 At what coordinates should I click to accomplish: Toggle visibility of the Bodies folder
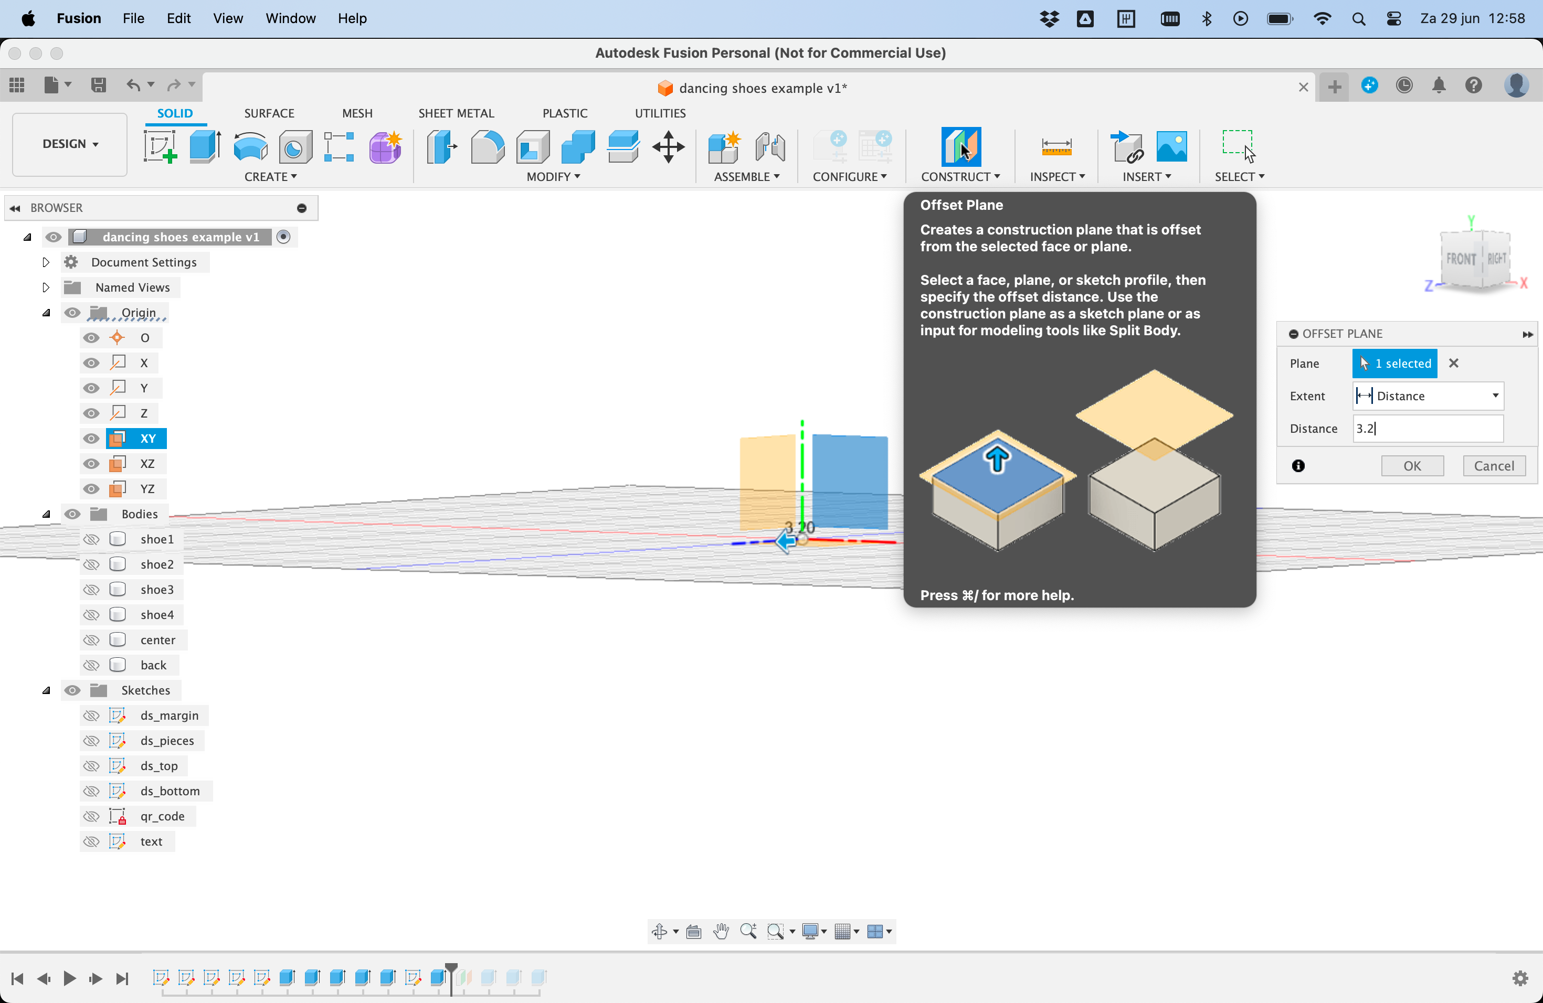point(72,514)
